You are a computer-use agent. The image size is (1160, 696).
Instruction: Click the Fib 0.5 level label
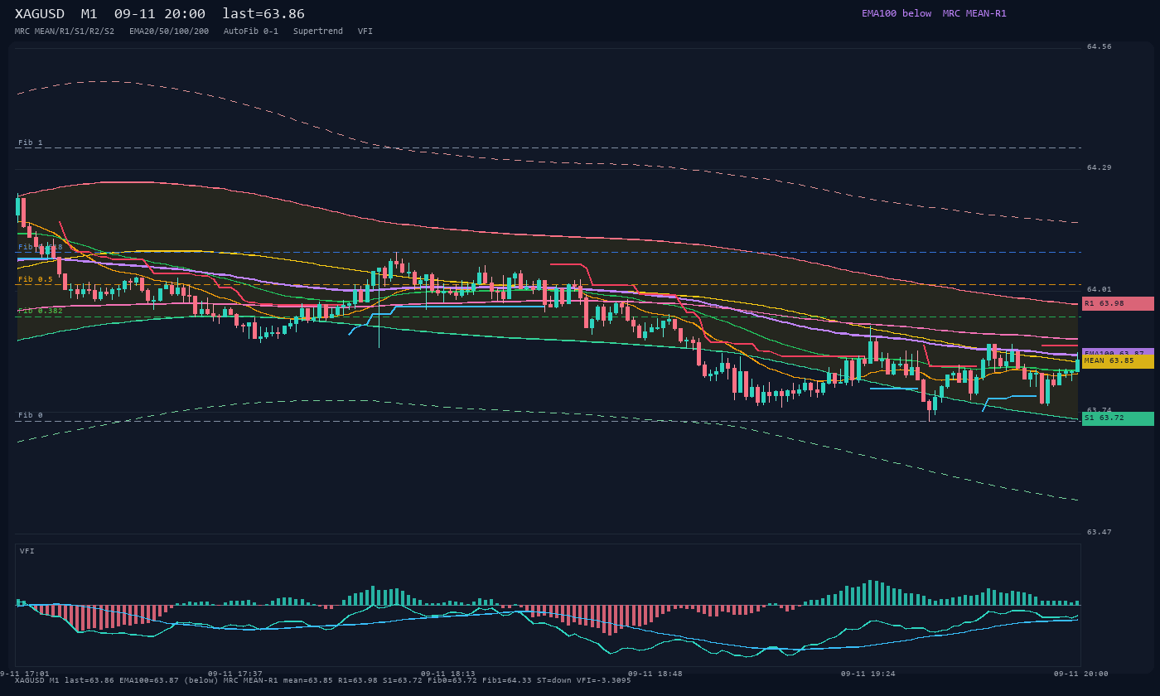coord(36,279)
